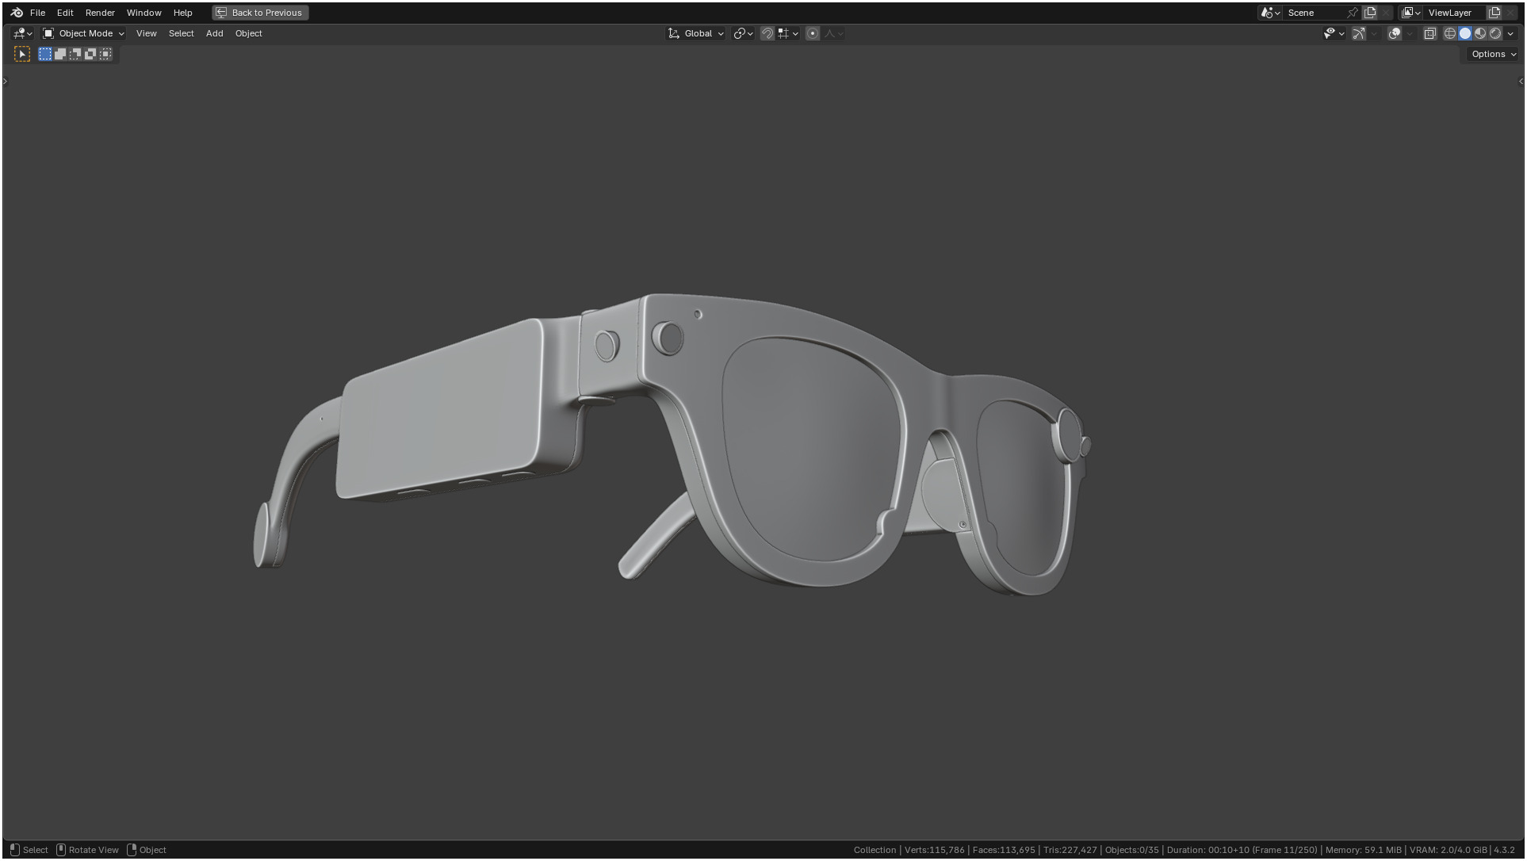Click the Blender logo icon
The height and width of the screenshot is (861, 1527).
(17, 13)
